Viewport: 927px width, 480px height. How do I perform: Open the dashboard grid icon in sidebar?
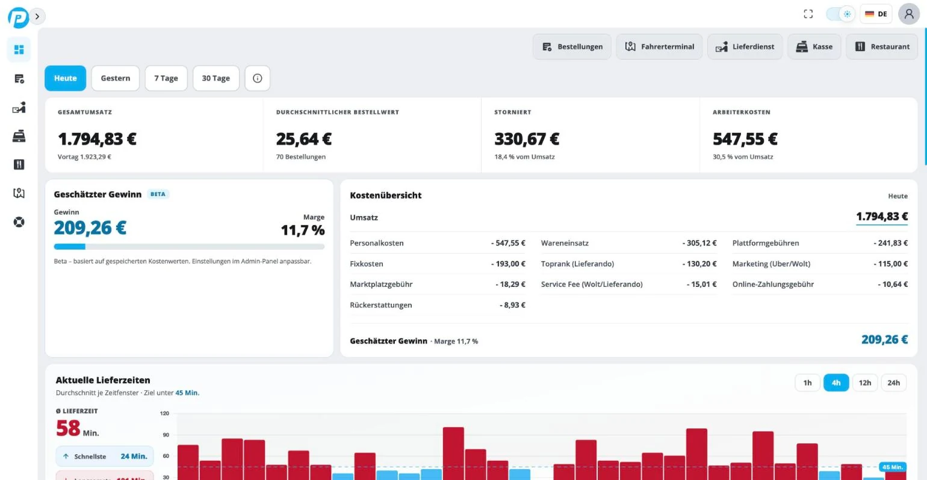(x=19, y=49)
